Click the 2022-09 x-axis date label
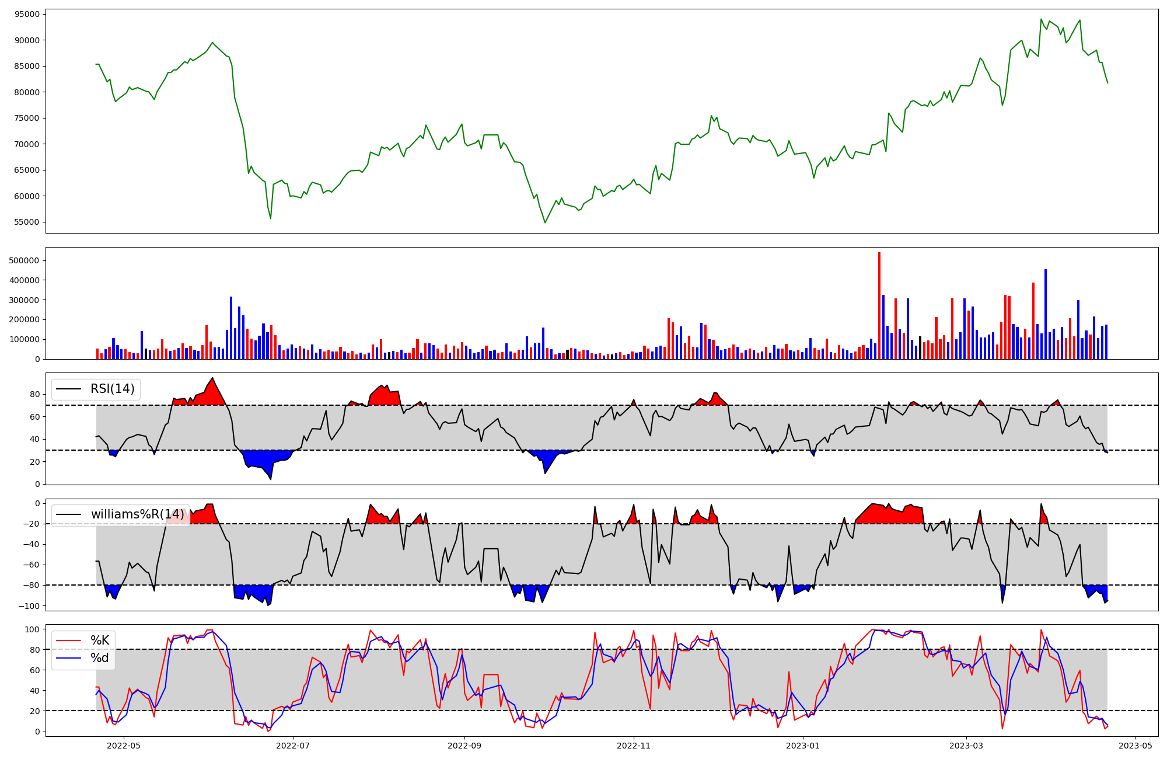The height and width of the screenshot is (759, 1167). click(x=464, y=746)
